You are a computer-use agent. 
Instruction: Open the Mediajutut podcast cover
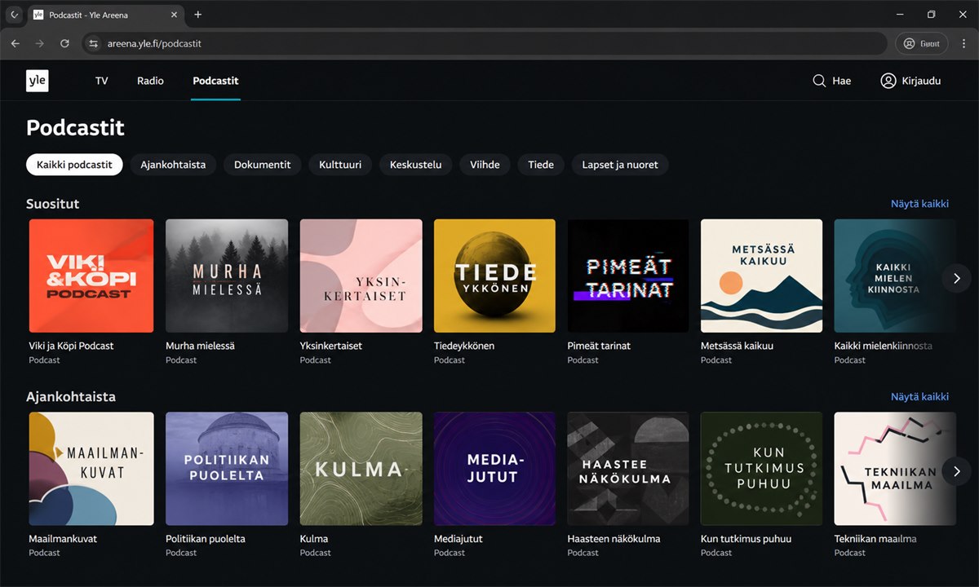click(494, 469)
